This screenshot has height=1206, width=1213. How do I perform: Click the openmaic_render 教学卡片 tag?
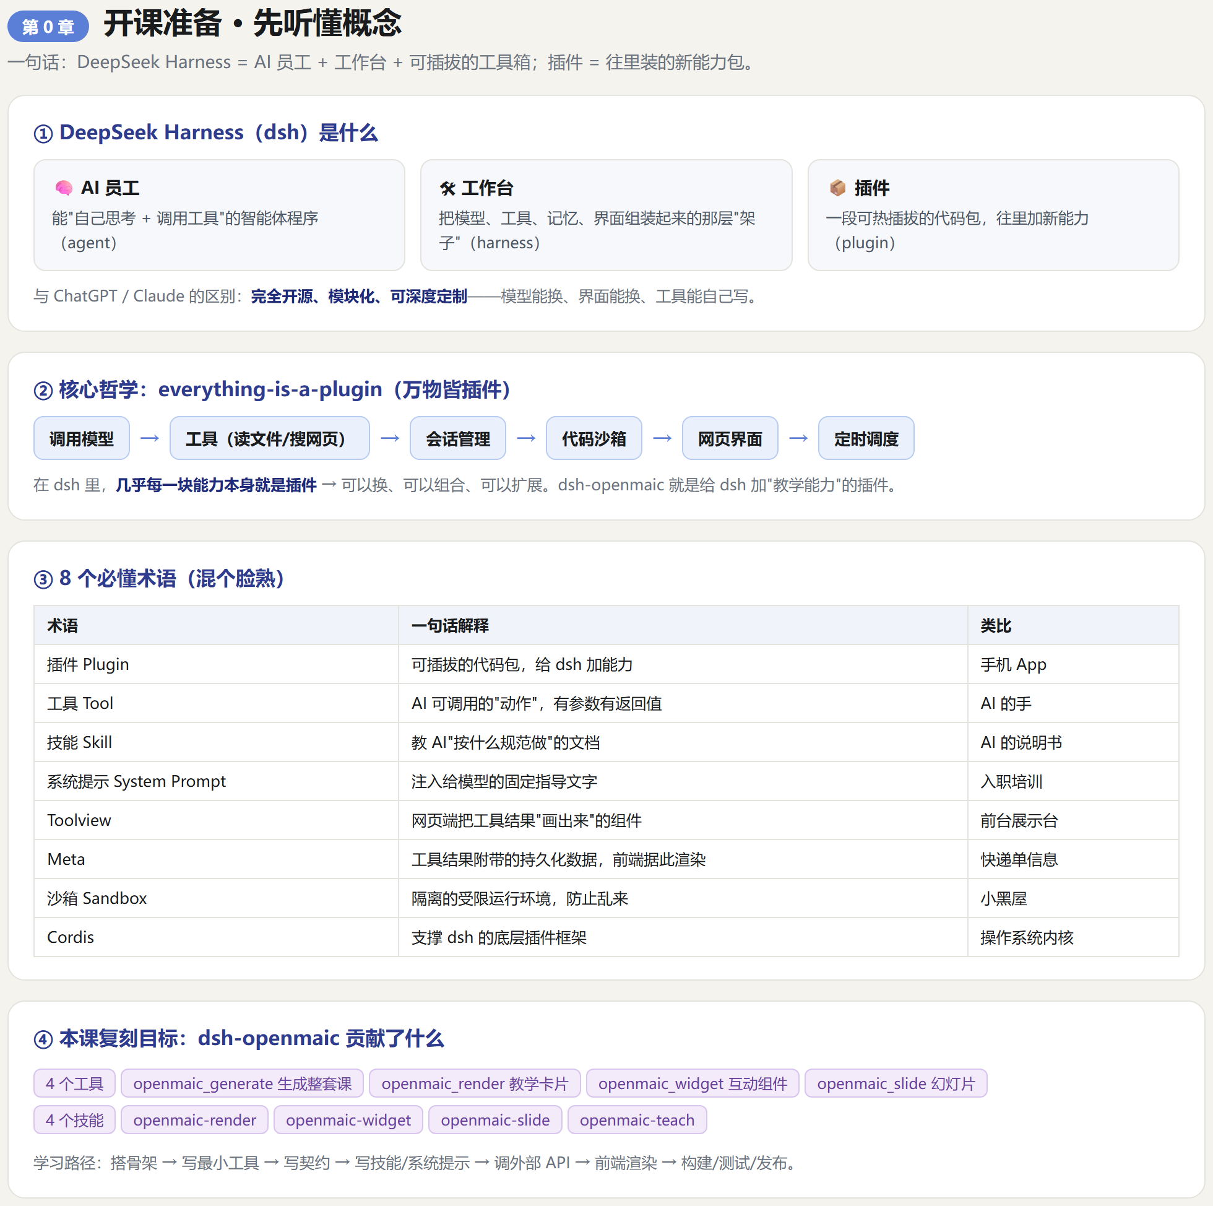click(475, 1083)
